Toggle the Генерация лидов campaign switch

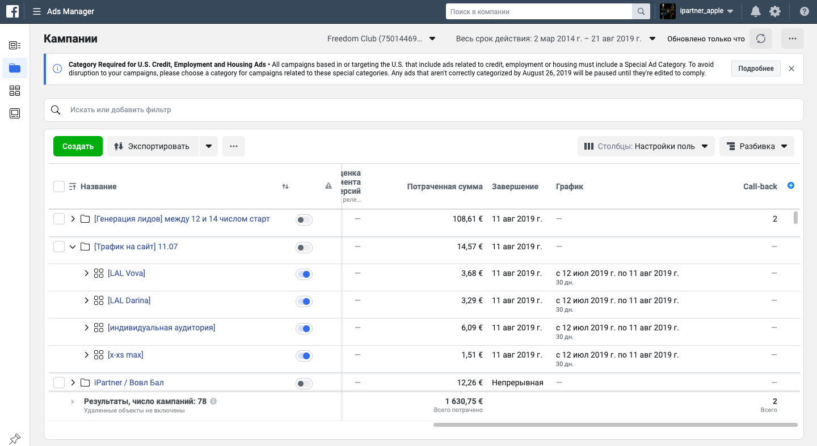(x=304, y=220)
